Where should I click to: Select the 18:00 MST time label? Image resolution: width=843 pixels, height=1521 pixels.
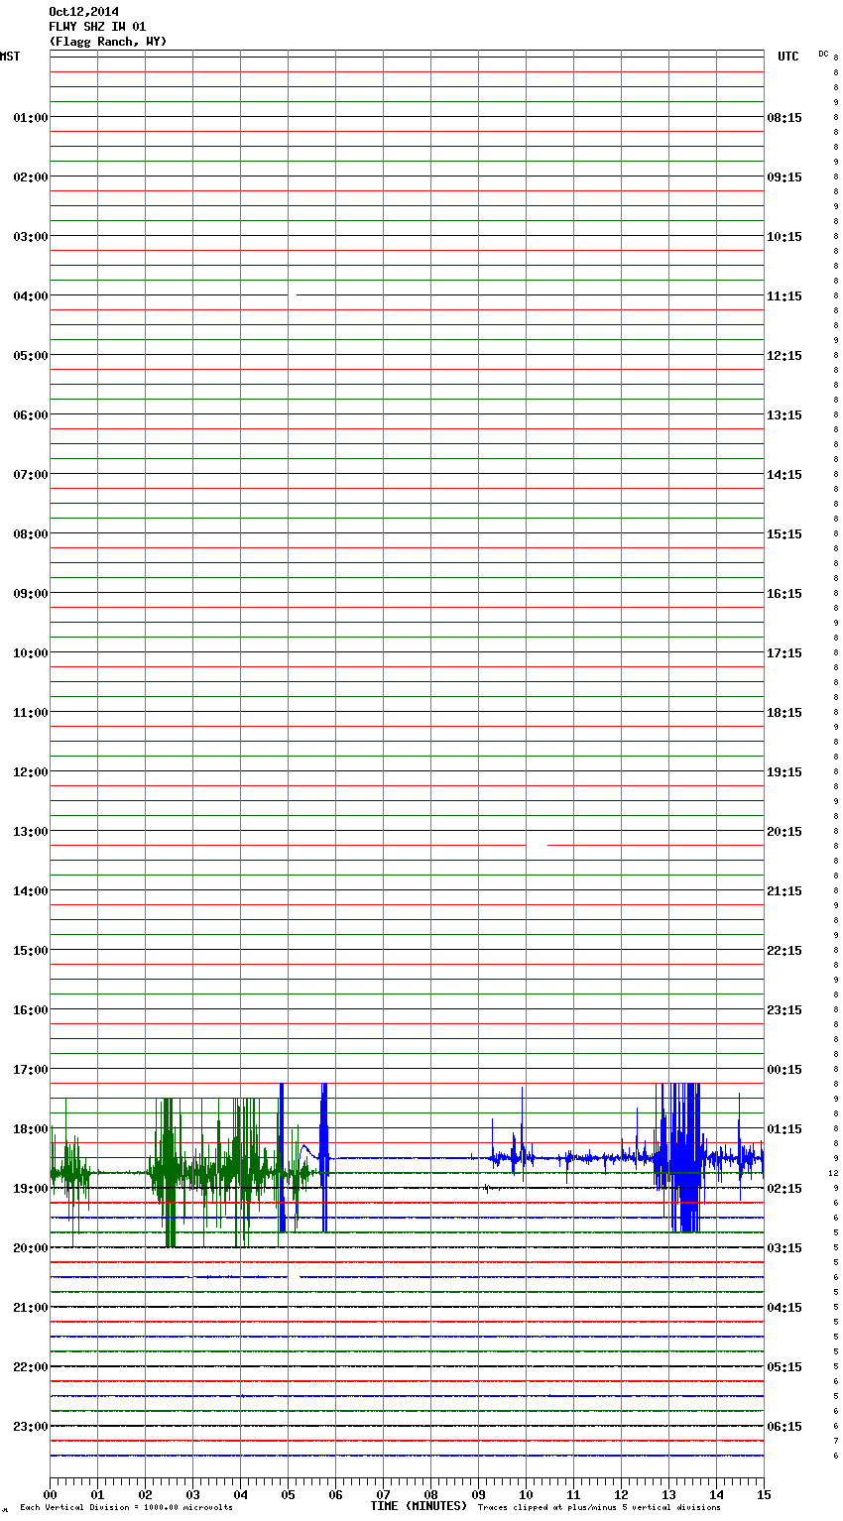pos(31,1129)
